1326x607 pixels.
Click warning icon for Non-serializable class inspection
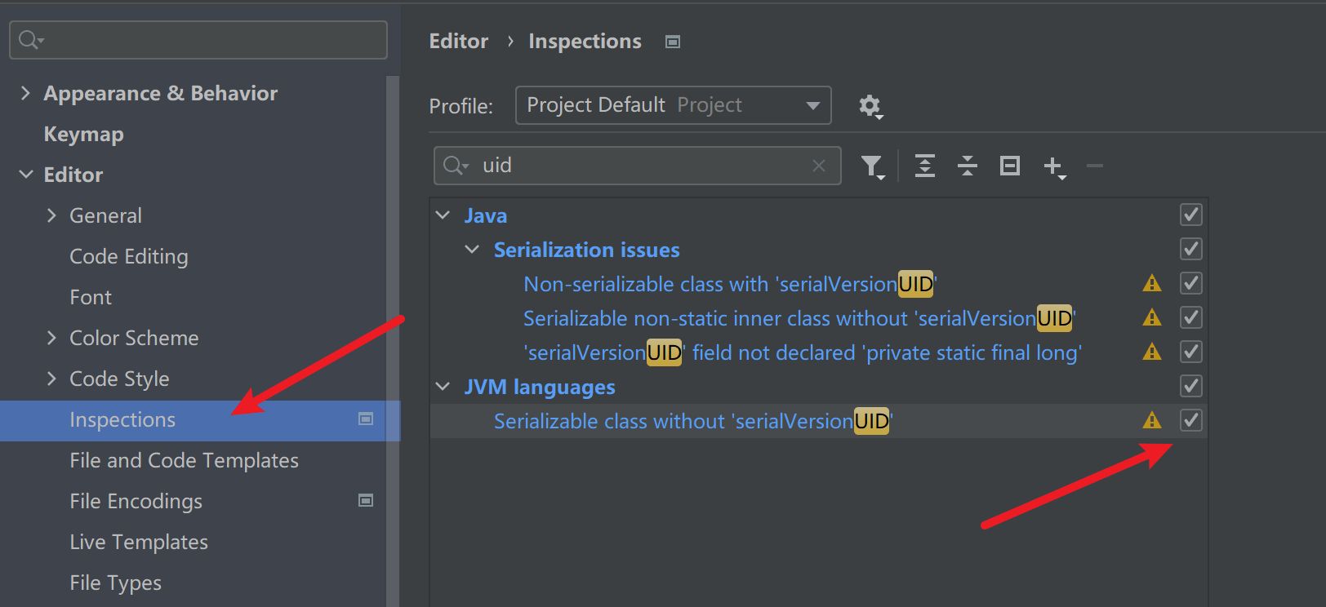click(x=1152, y=283)
